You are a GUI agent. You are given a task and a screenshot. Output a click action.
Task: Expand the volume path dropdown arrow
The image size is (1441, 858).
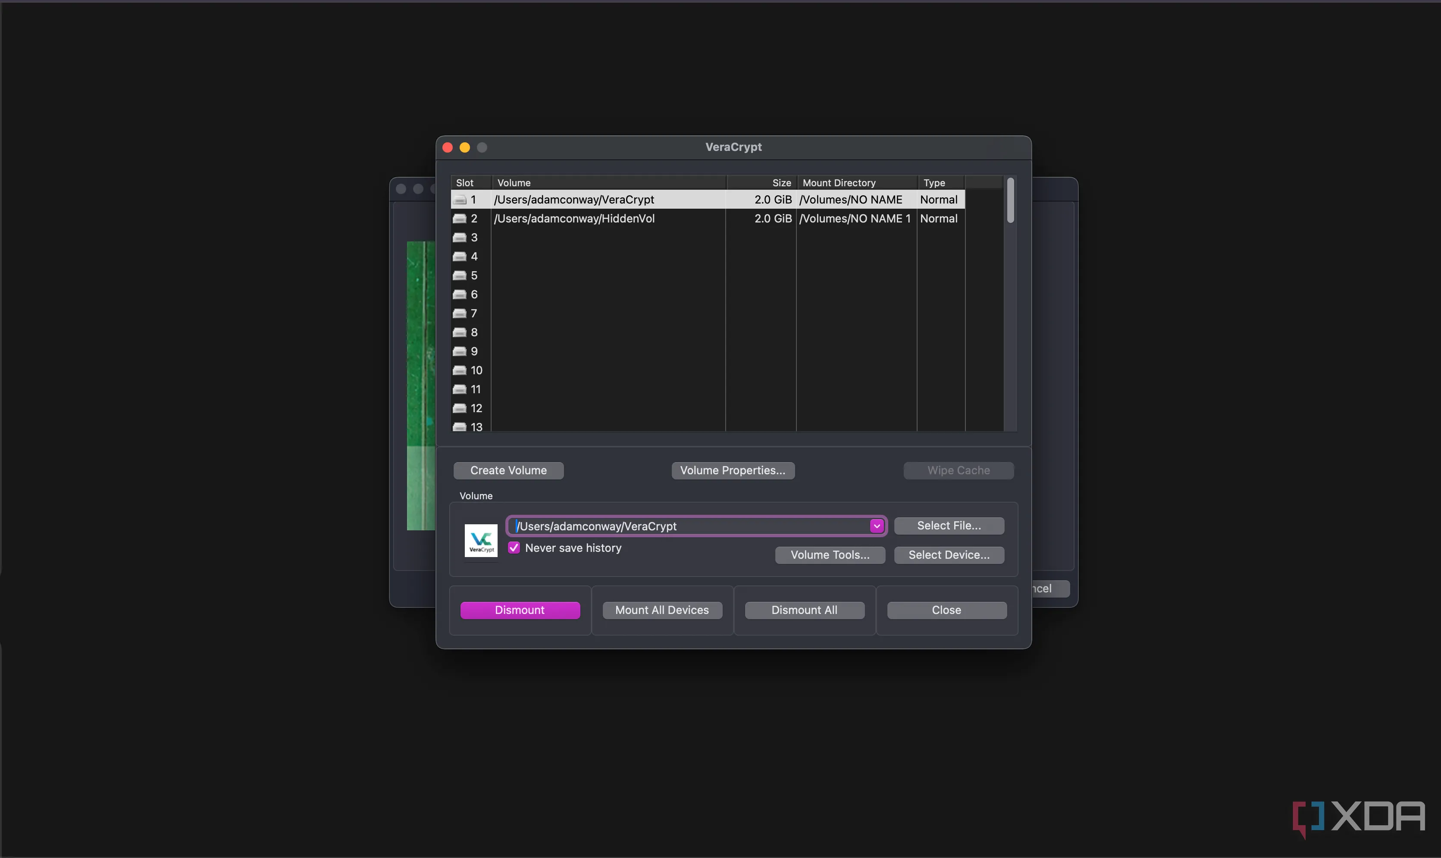tap(877, 526)
